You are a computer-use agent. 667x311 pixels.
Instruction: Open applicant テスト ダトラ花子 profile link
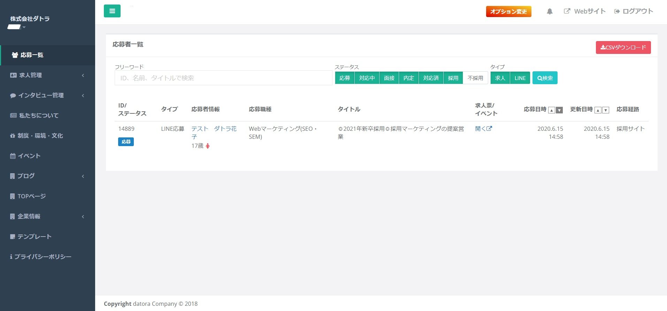pyautogui.click(x=214, y=133)
